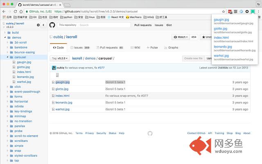Click footer GitHub mark logo
The height and width of the screenshot is (164, 262).
coord(150,133)
